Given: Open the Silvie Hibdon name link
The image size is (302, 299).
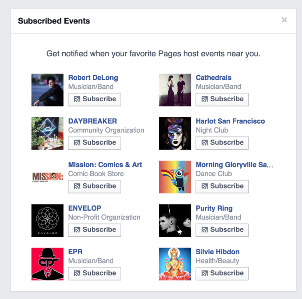Looking at the screenshot, I should pos(218,252).
